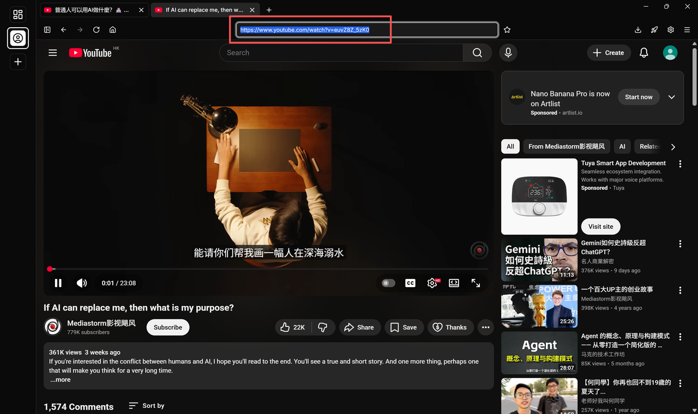Image resolution: width=698 pixels, height=414 pixels.
Task: Like the video with thumbs up 22K
Action: (x=293, y=327)
